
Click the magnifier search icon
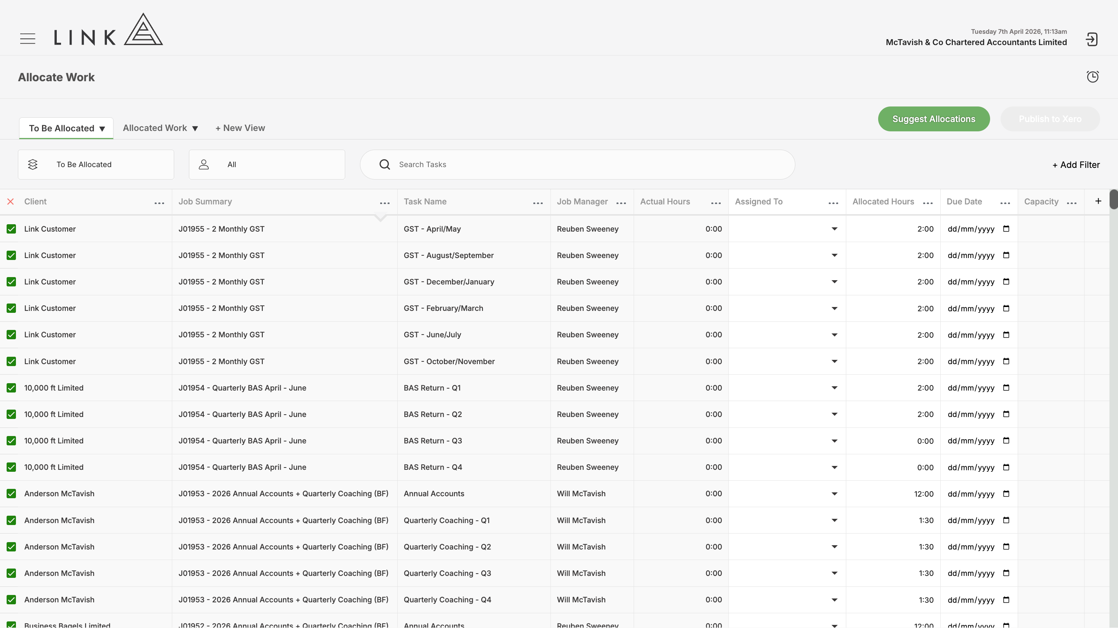(x=384, y=164)
